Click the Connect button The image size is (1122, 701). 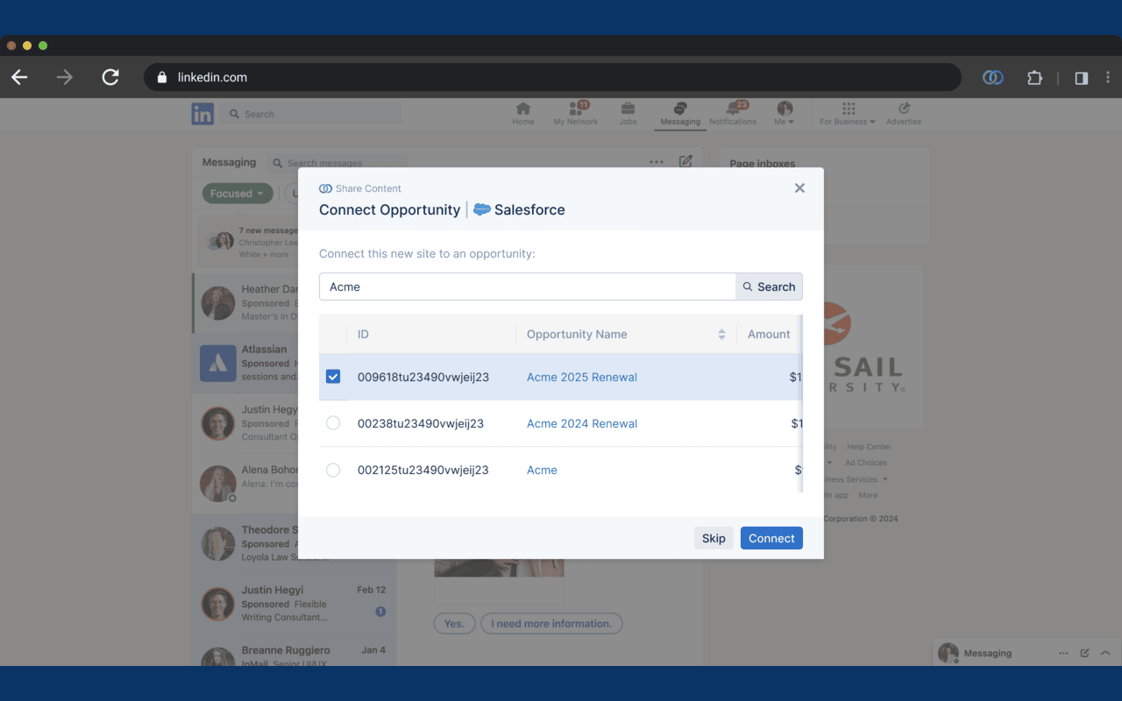click(x=771, y=538)
